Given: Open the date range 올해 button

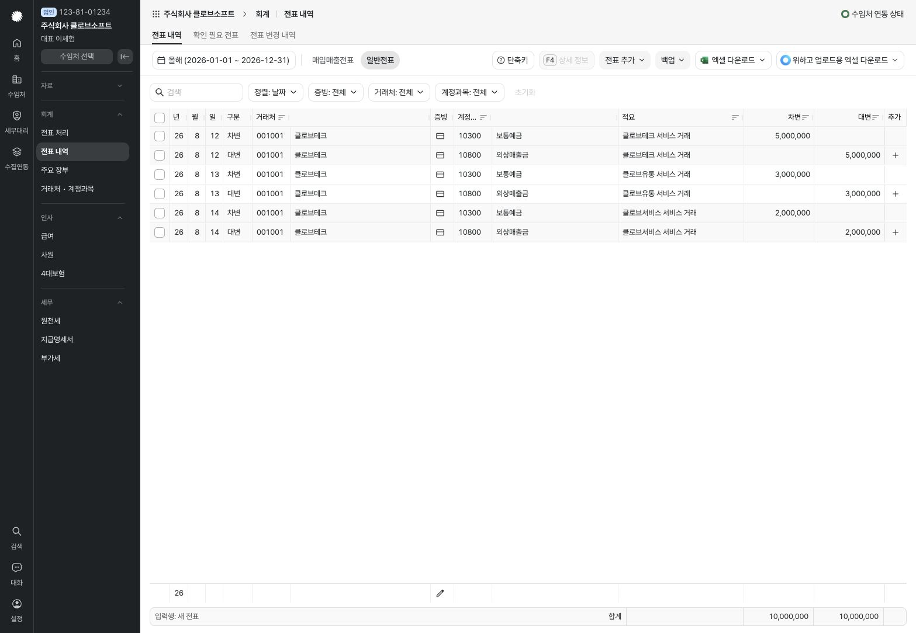Looking at the screenshot, I should [223, 60].
